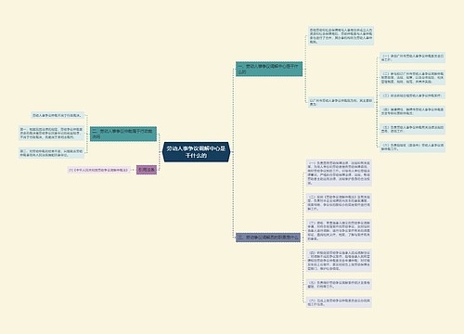464x334 pixels.
Task: Click the leaf note beginning with 第二
Action: [51, 153]
